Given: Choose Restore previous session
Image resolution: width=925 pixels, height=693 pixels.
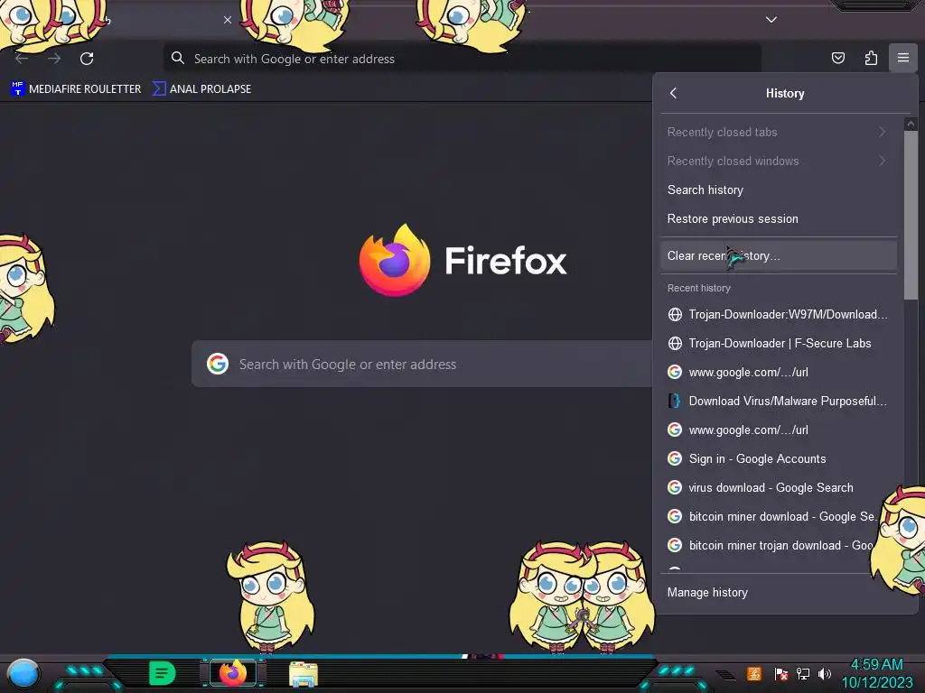Looking at the screenshot, I should click(x=778, y=218).
